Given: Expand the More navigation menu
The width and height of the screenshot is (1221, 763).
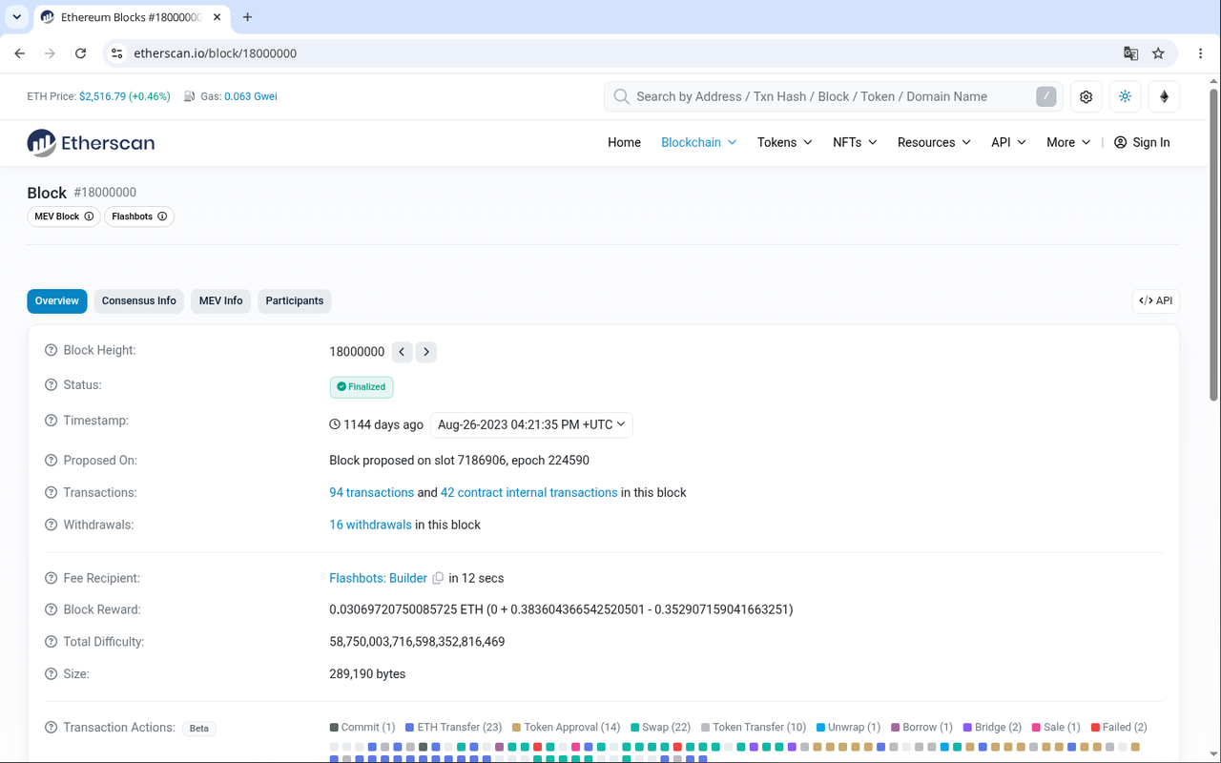Looking at the screenshot, I should [1068, 142].
